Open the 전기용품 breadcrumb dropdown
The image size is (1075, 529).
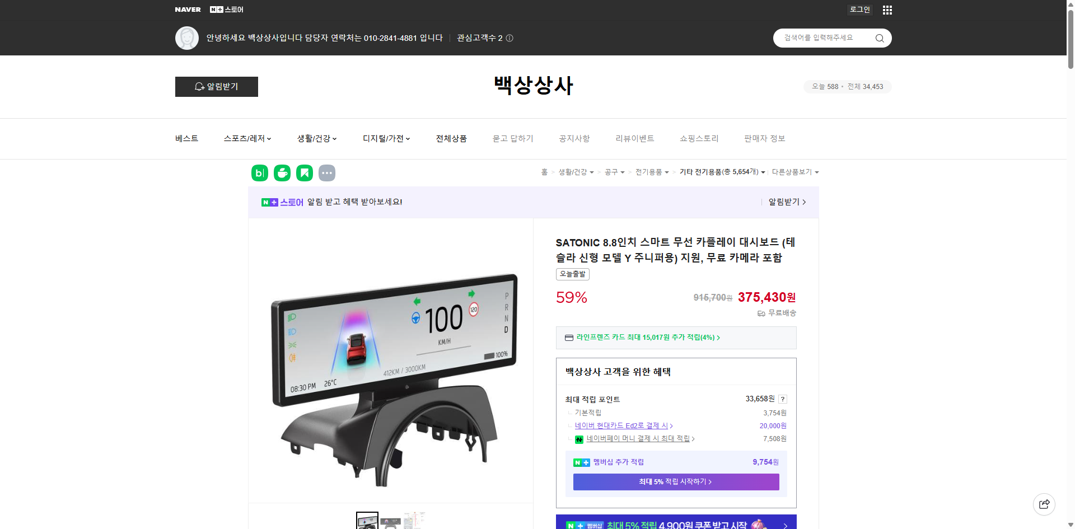(x=651, y=172)
